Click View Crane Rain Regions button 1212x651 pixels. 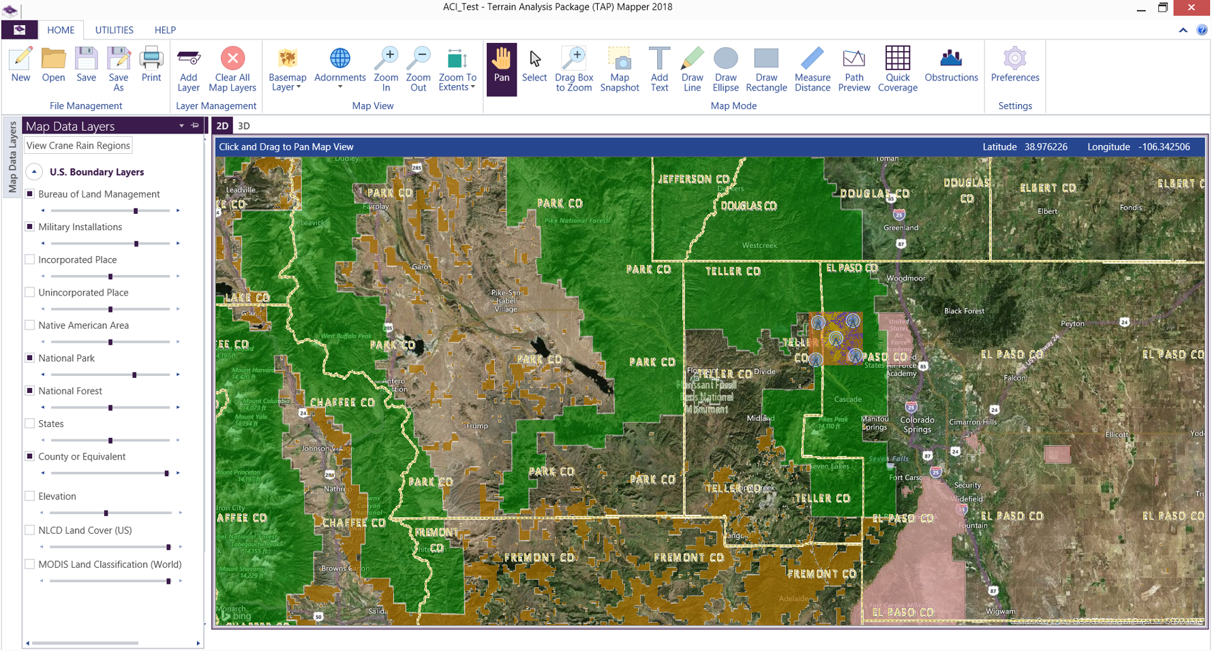click(x=78, y=146)
